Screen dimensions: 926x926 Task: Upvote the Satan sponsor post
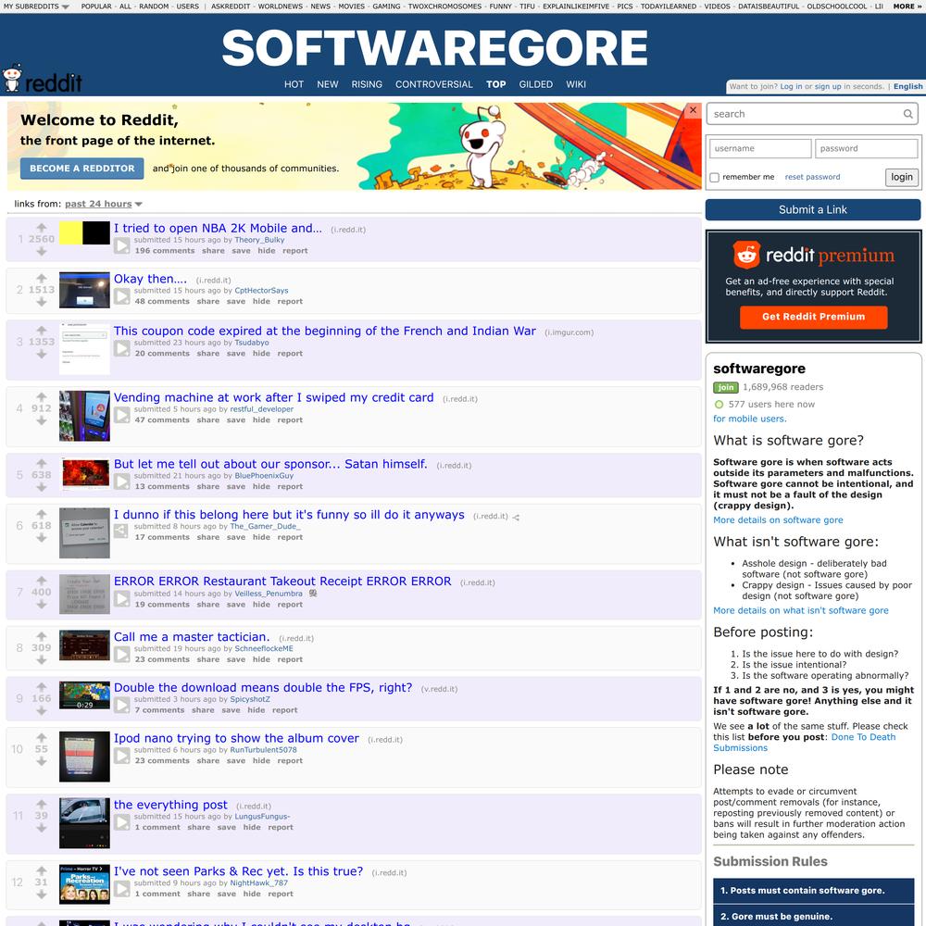pyautogui.click(x=42, y=464)
